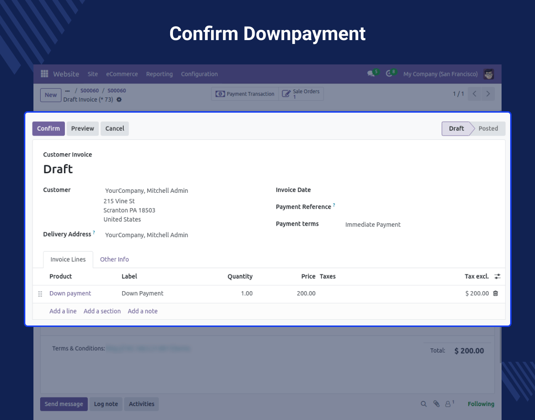535x420 pixels.
Task: Open the activities clock icon
Action: [389, 73]
